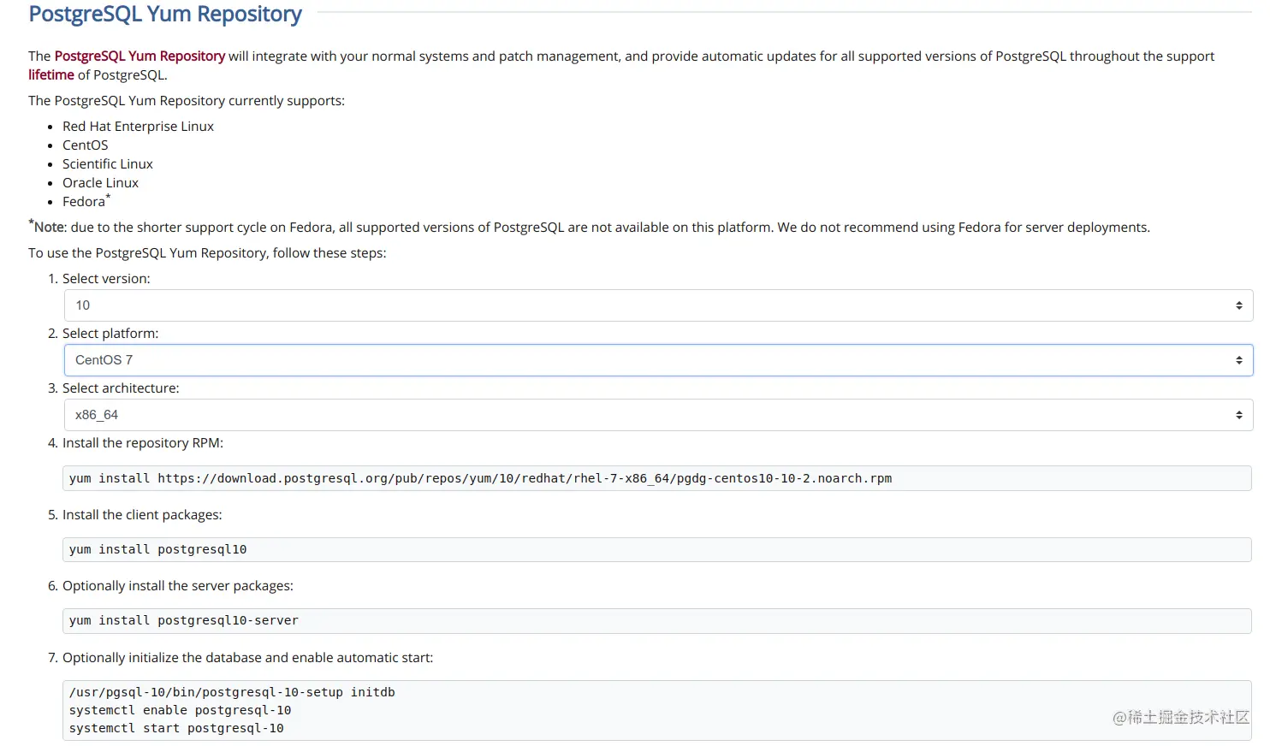
Task: Click the Red Hat Enterprise Linux list item
Action: (138, 127)
